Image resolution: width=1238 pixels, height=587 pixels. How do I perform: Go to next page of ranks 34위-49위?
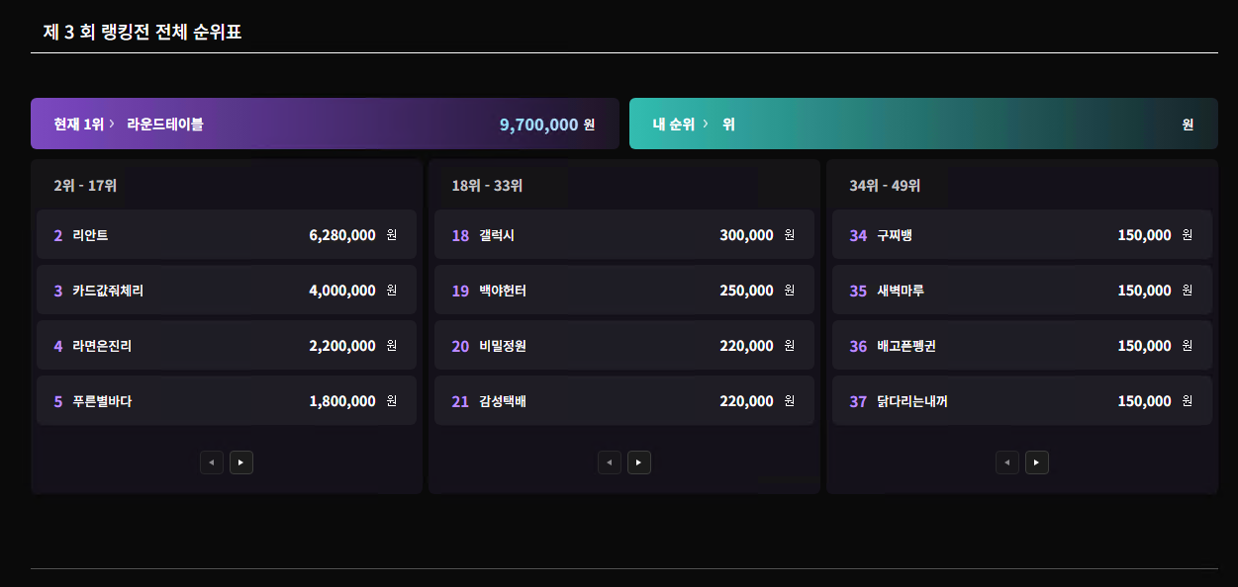(x=1037, y=462)
